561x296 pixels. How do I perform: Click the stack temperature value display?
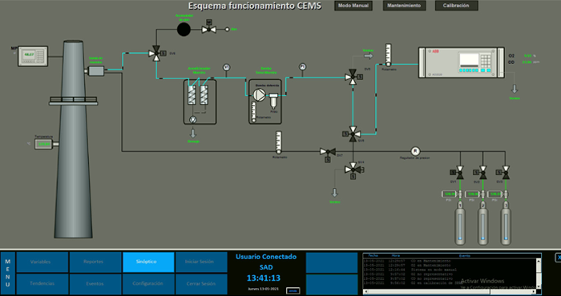43,144
